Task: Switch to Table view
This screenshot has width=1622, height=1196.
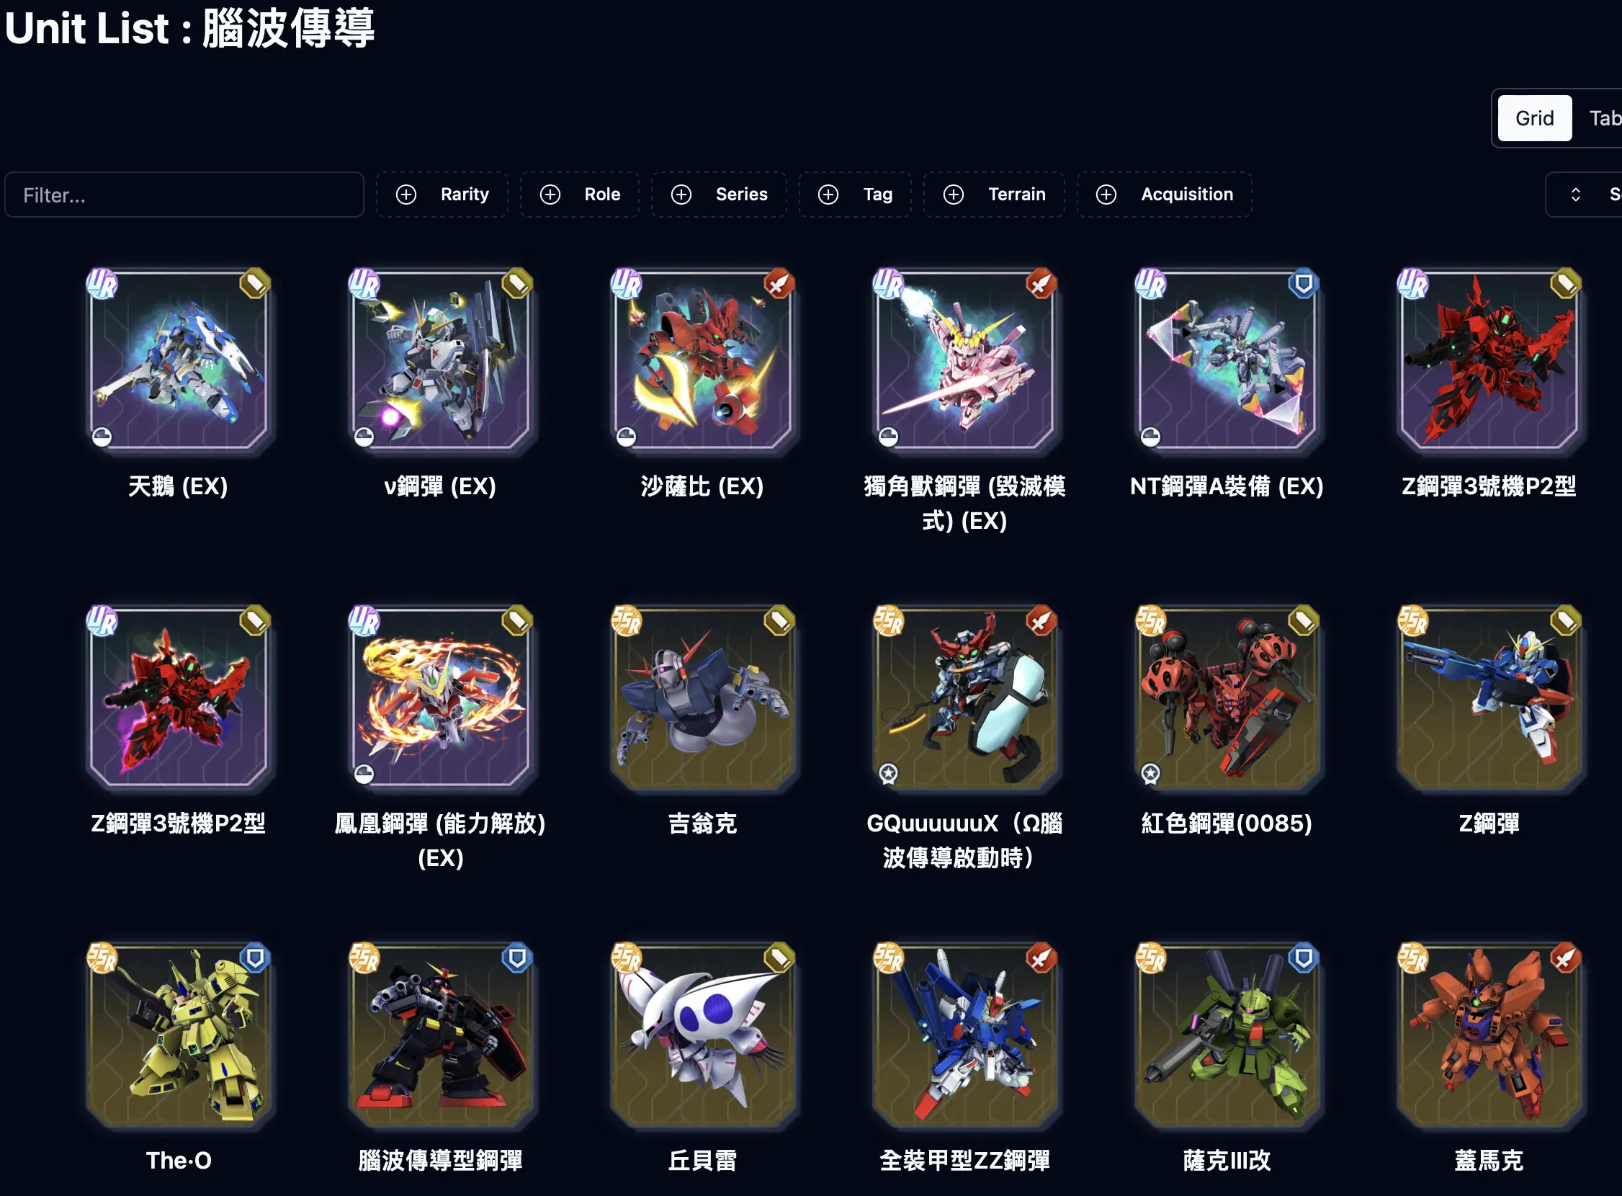Action: click(x=1605, y=118)
